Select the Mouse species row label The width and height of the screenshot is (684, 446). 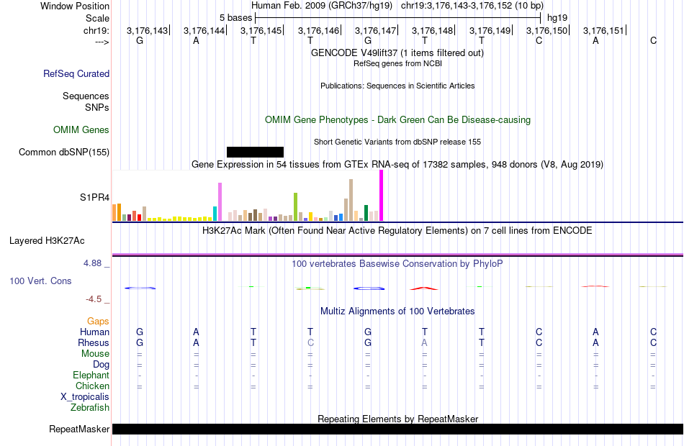click(x=95, y=354)
